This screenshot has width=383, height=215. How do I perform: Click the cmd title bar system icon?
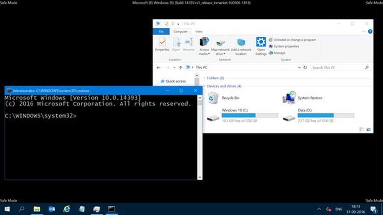9,91
